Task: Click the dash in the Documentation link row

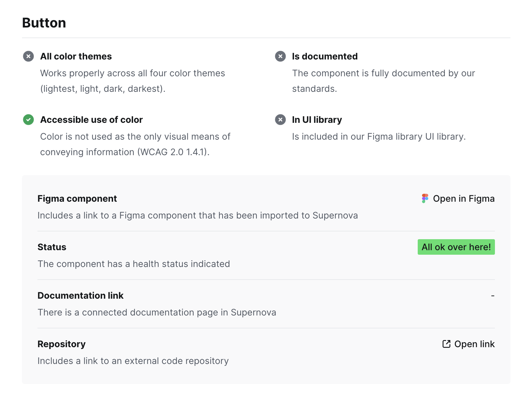Action: (x=492, y=295)
